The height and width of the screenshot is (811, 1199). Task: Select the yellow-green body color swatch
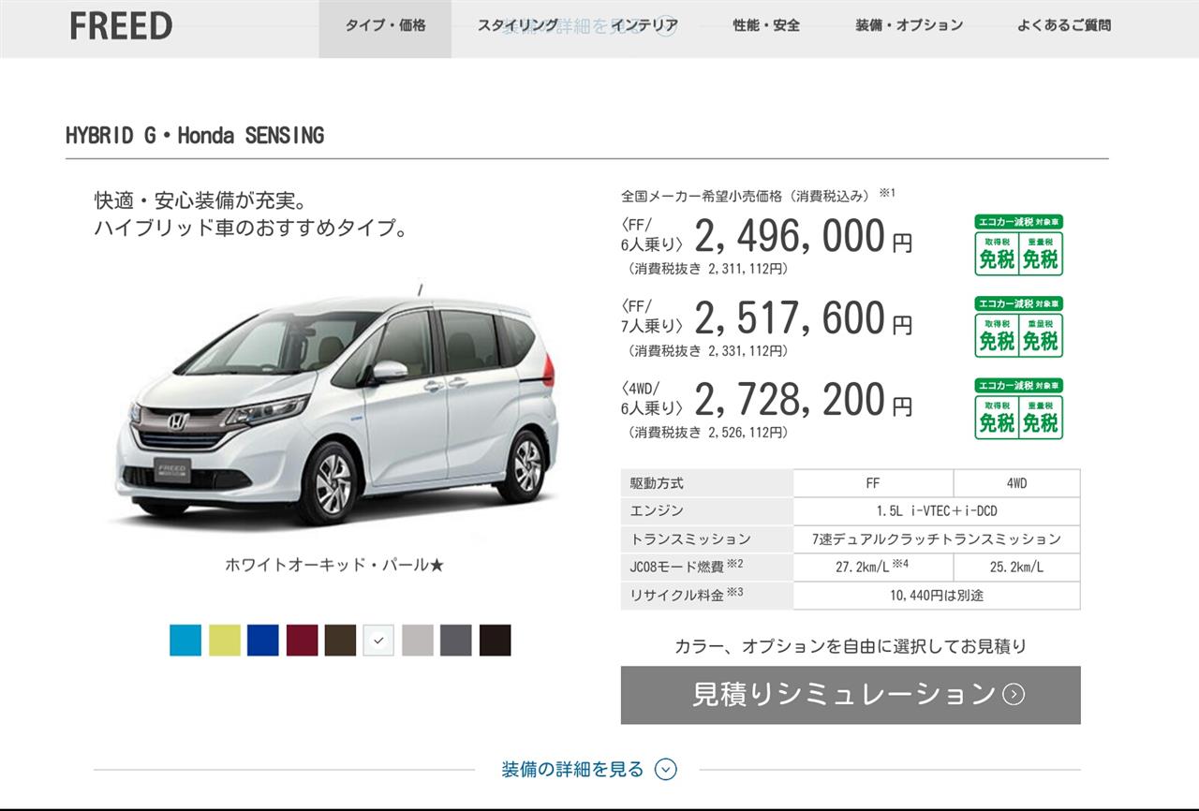click(224, 641)
